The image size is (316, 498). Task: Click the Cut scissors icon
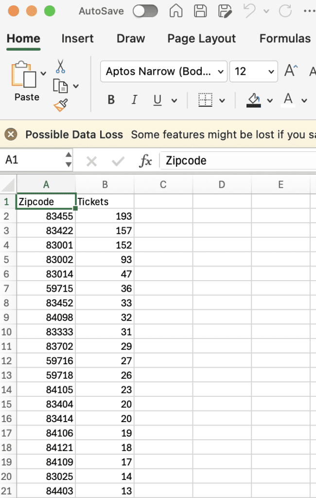tap(60, 66)
